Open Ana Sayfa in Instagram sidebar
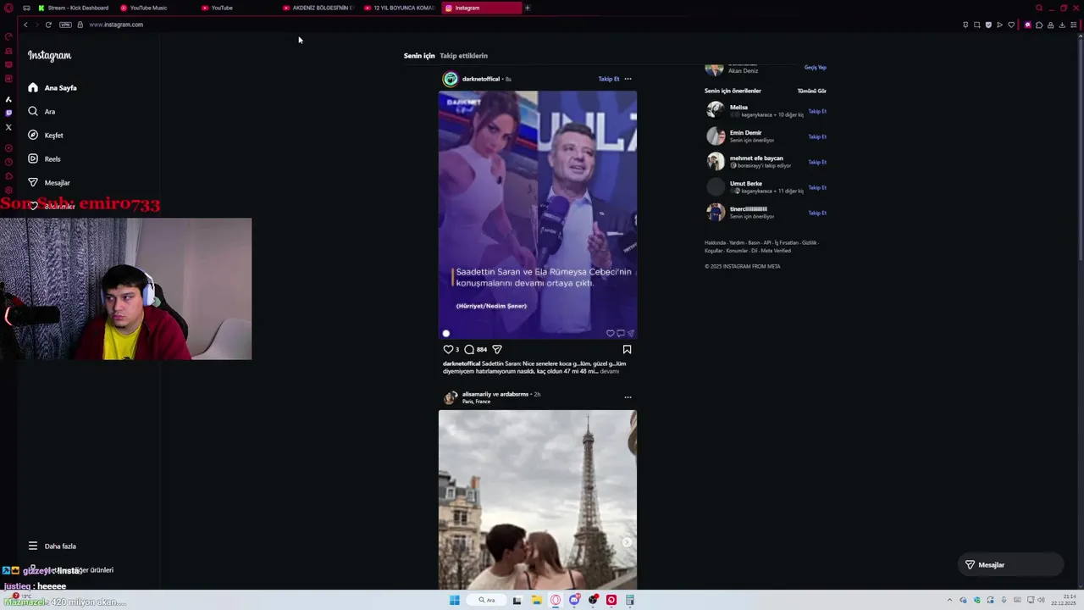1084x610 pixels. click(x=53, y=88)
